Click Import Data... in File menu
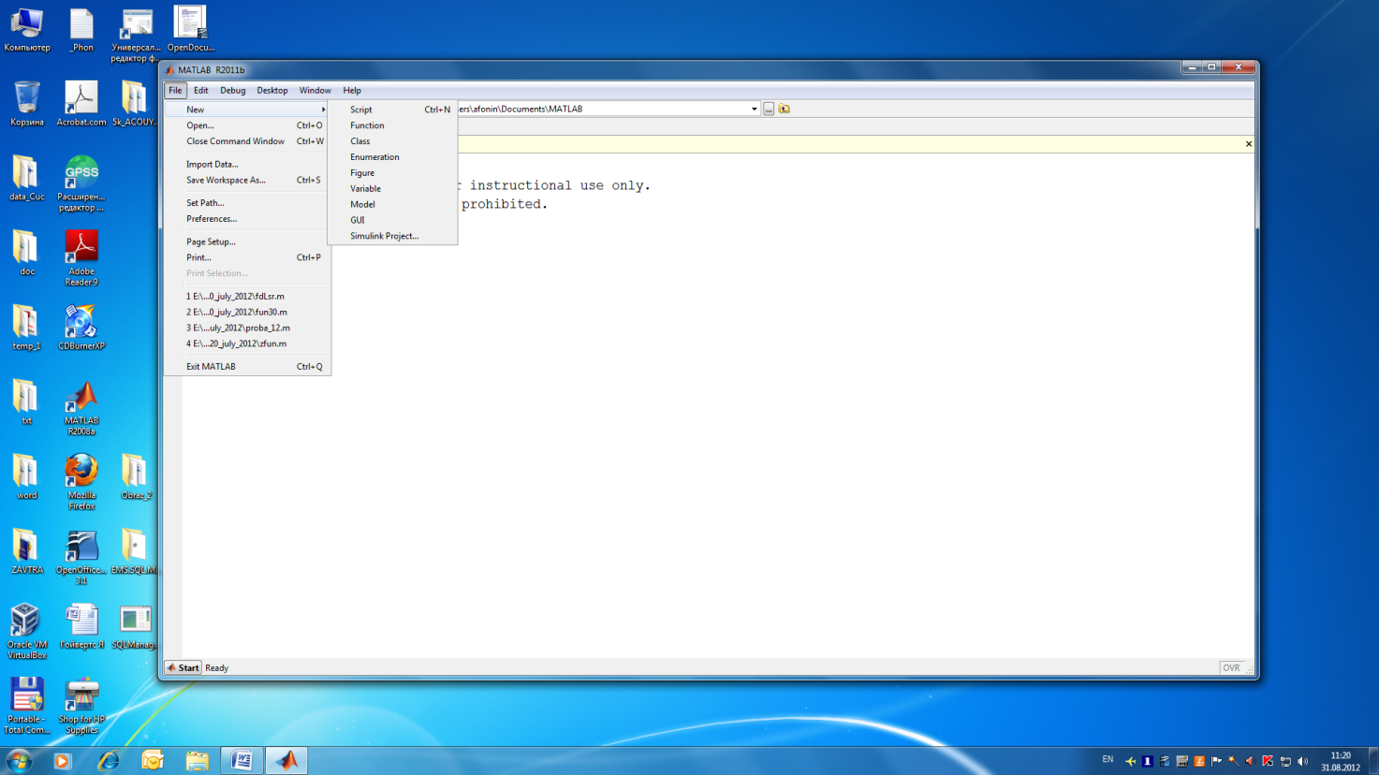This screenshot has width=1379, height=775. 247,164
